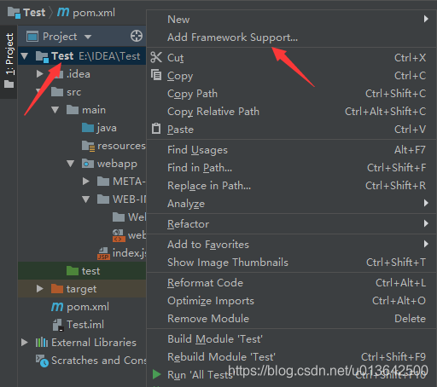Viewport: 437px width, 387px height.
Task: Click the locate crosshair icon in Project header
Action: tap(137, 36)
